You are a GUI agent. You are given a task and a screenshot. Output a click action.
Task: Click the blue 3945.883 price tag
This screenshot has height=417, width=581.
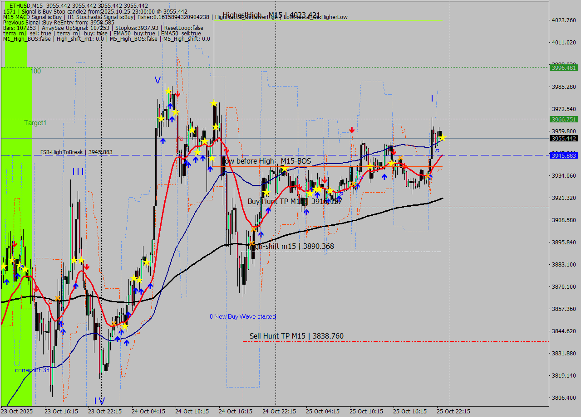tap(564, 155)
